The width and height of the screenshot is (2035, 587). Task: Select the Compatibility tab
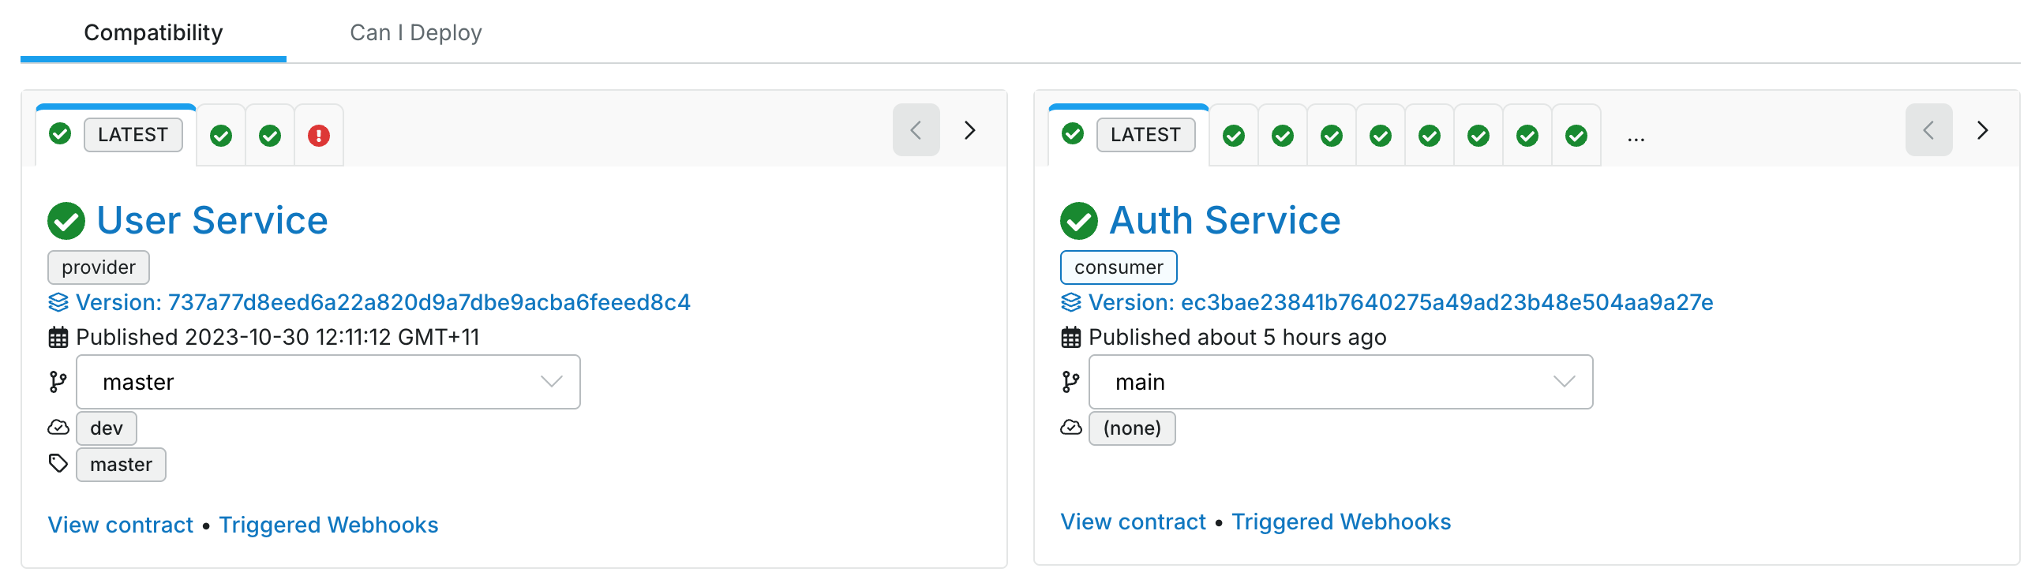click(x=153, y=32)
